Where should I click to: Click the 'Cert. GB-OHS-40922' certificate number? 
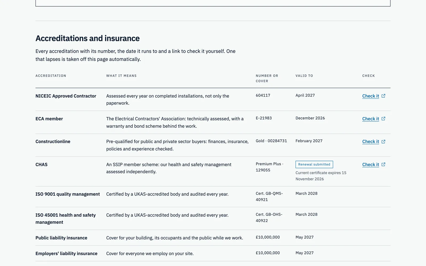(269, 218)
